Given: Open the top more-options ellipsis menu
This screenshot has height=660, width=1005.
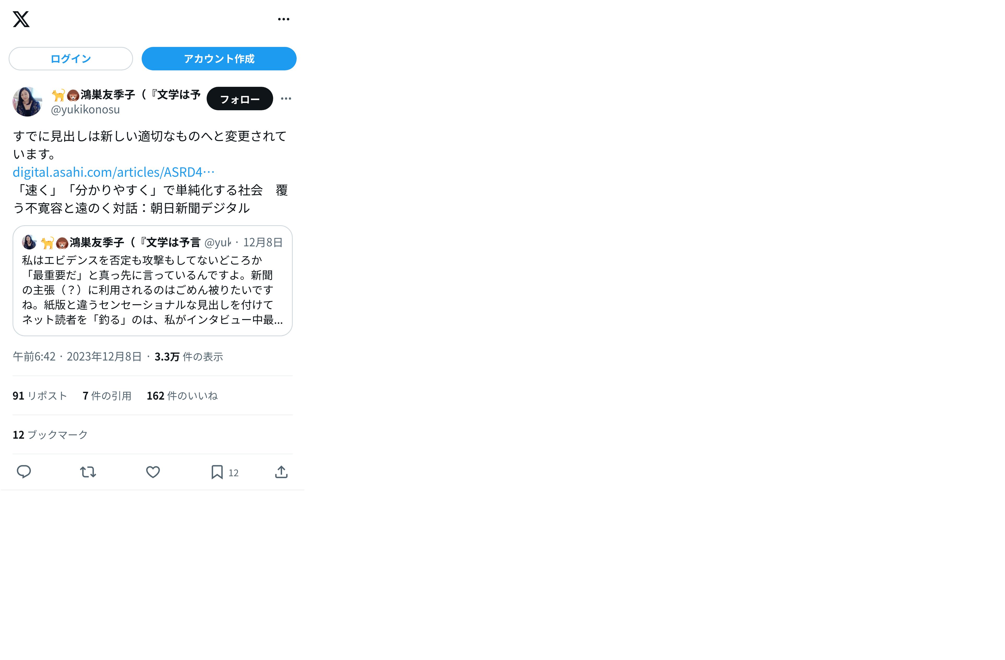Looking at the screenshot, I should click(x=284, y=19).
